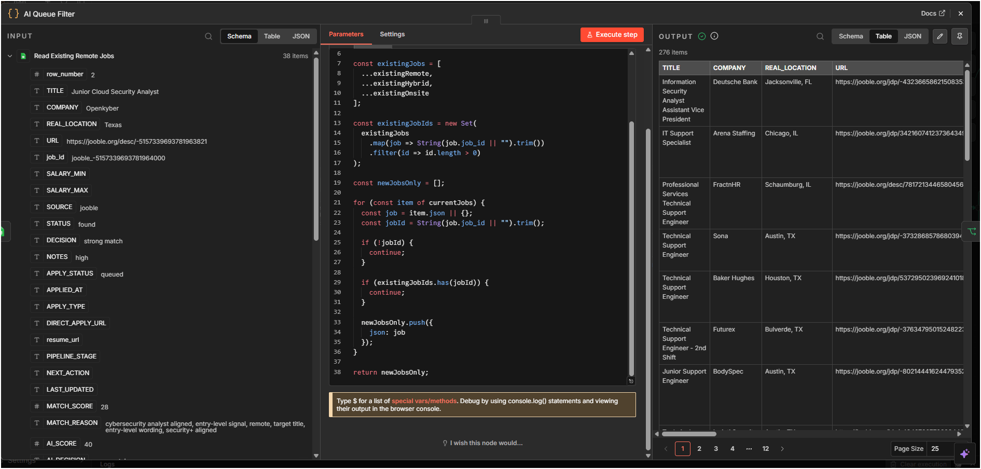Switch output view to Schema
Screen dimensions: 981x469
851,36
